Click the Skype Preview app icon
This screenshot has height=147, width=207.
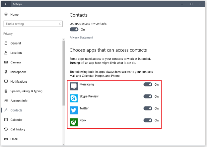coord(74,98)
